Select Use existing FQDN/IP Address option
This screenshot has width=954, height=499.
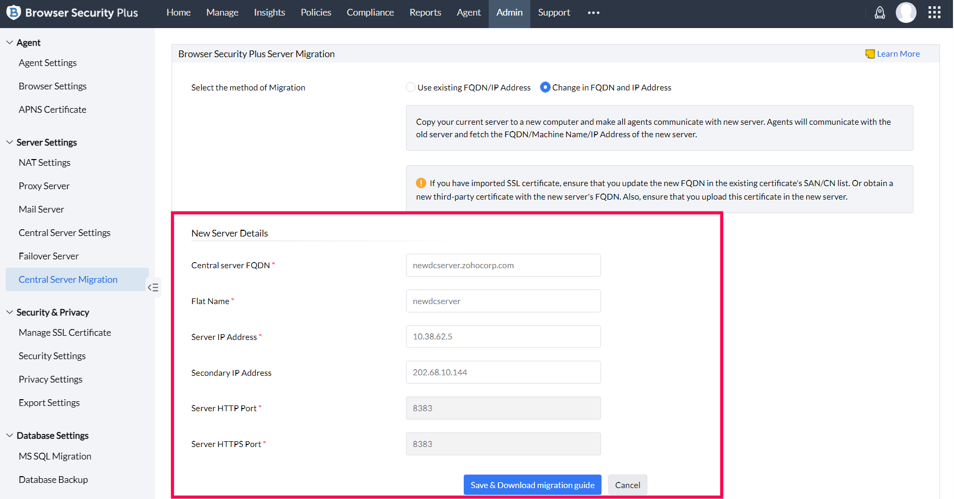(411, 87)
